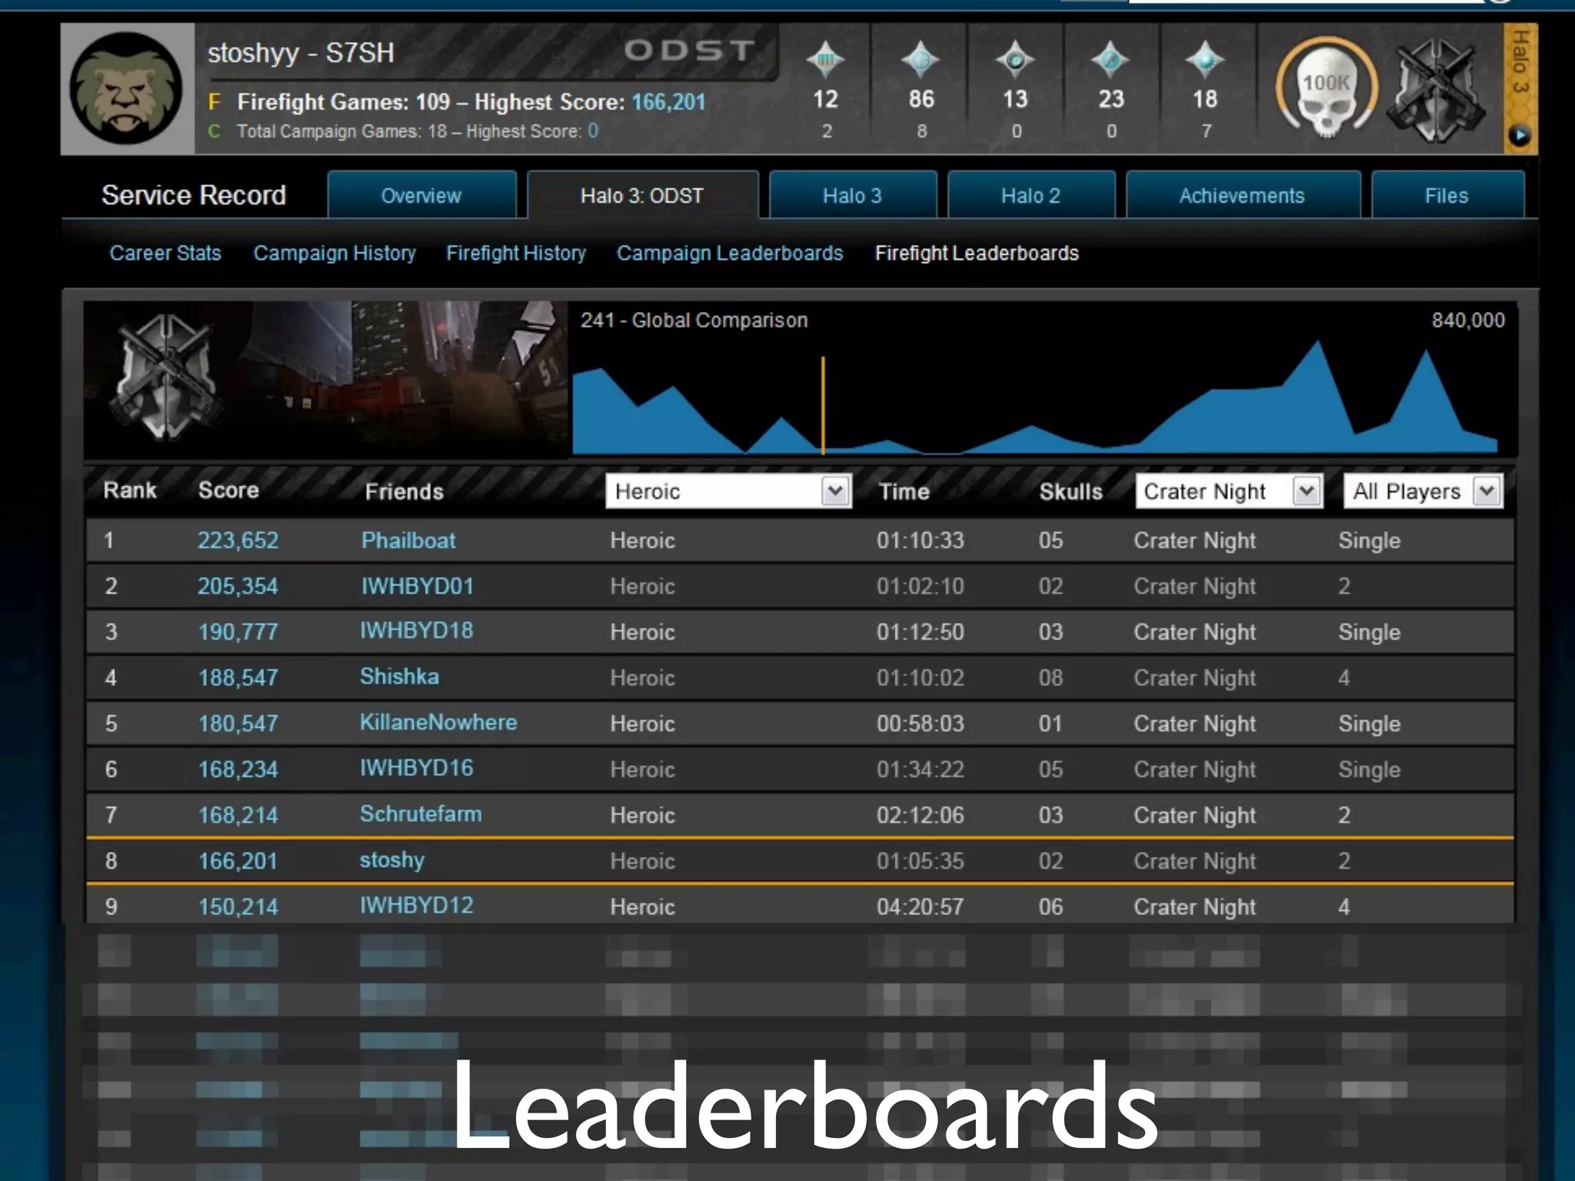Open the Files tab
Image resolution: width=1575 pixels, height=1181 pixels.
click(1447, 195)
